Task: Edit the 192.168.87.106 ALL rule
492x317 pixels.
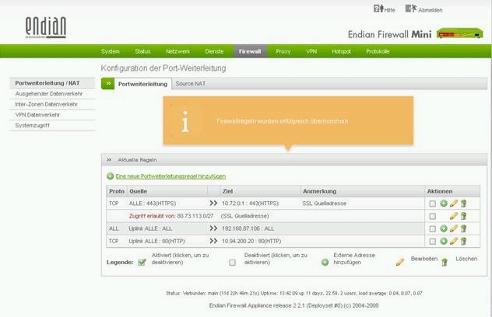Action: (x=453, y=228)
